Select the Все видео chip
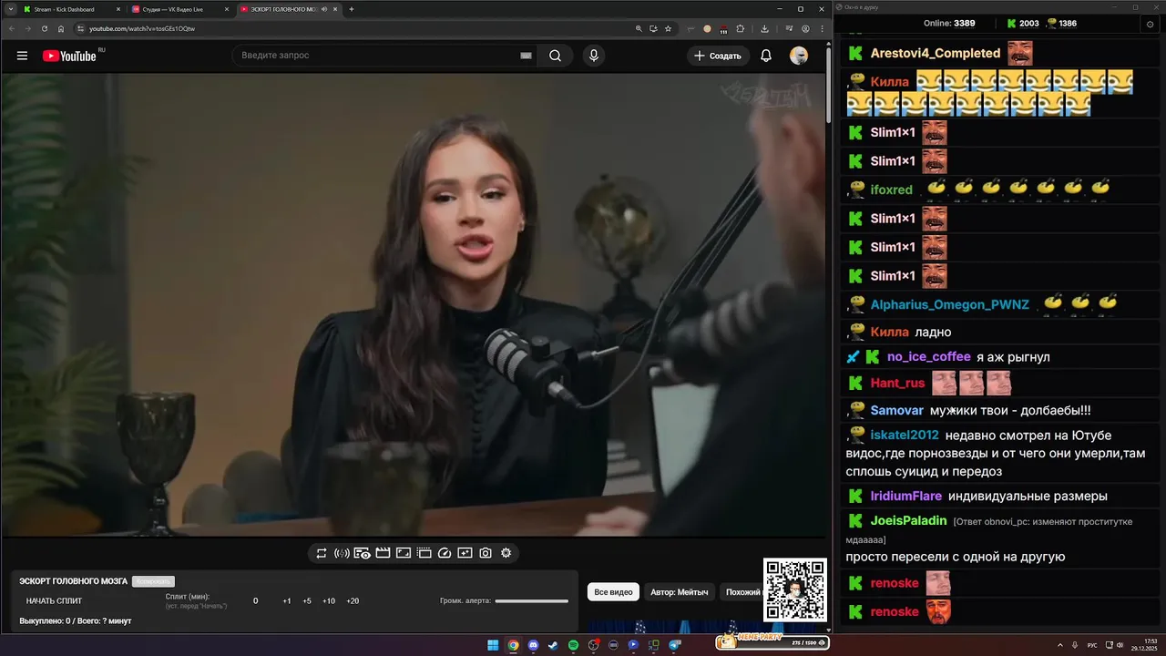Image resolution: width=1166 pixels, height=656 pixels. 613,592
